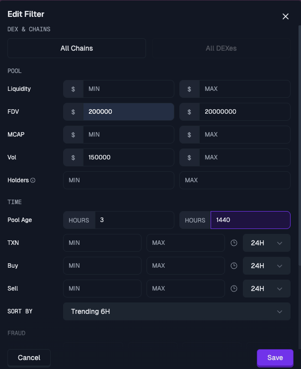Expand the Sort By Trending 6H dropdown

pyautogui.click(x=177, y=311)
